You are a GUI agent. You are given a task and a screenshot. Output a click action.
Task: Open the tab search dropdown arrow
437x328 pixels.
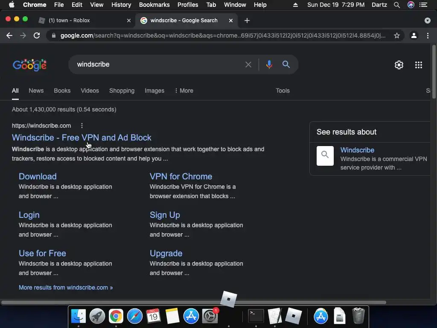(427, 20)
